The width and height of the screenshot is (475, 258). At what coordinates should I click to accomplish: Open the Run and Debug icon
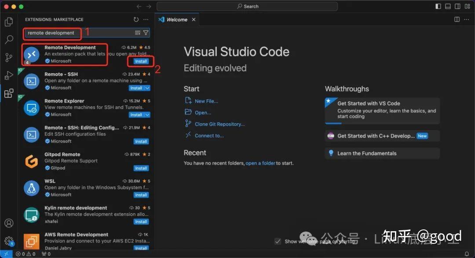(9, 75)
